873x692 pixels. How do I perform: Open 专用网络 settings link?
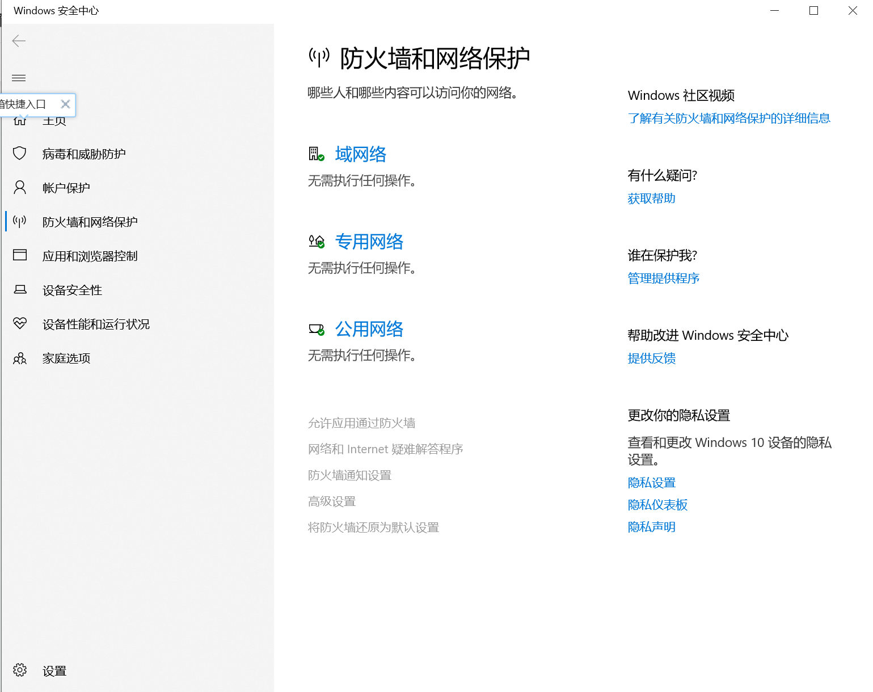click(x=369, y=242)
